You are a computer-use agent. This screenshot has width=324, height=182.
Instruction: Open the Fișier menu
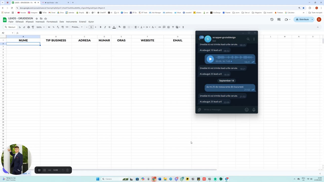(11, 22)
